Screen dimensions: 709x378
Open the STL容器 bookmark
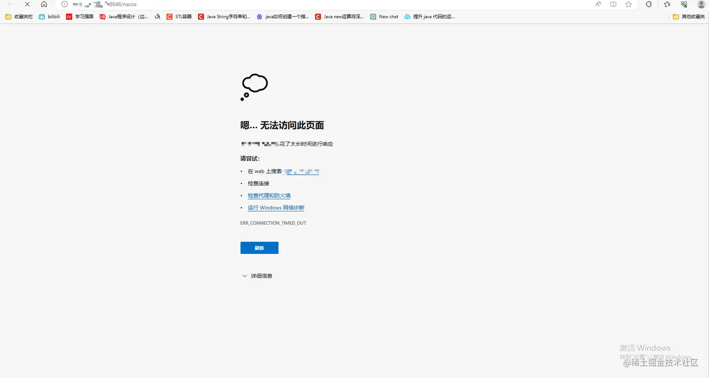click(179, 16)
